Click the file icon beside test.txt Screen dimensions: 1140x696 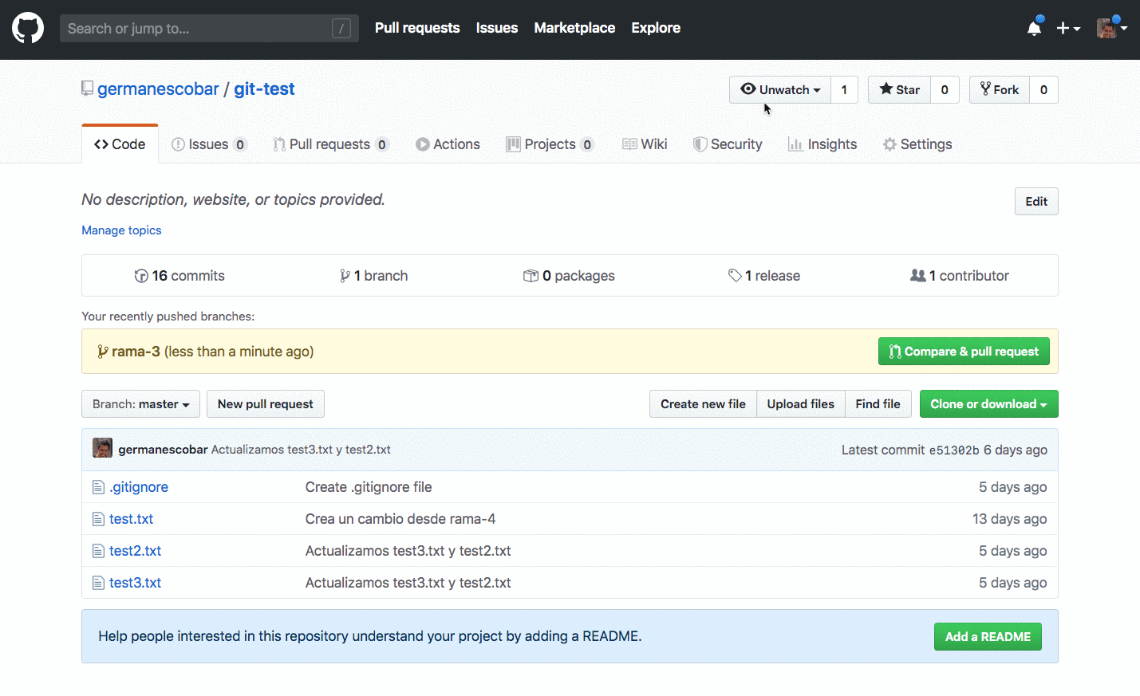pyautogui.click(x=98, y=519)
